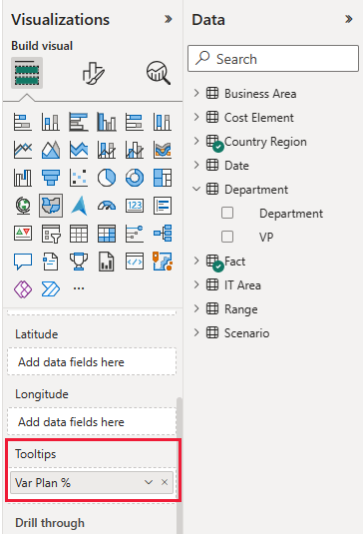
Task: Select the Q&A speech bubble visual
Action: (x=23, y=262)
